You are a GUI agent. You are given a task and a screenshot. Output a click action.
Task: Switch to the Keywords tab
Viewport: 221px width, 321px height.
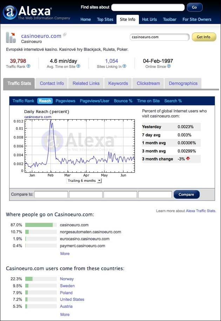[x=118, y=83]
